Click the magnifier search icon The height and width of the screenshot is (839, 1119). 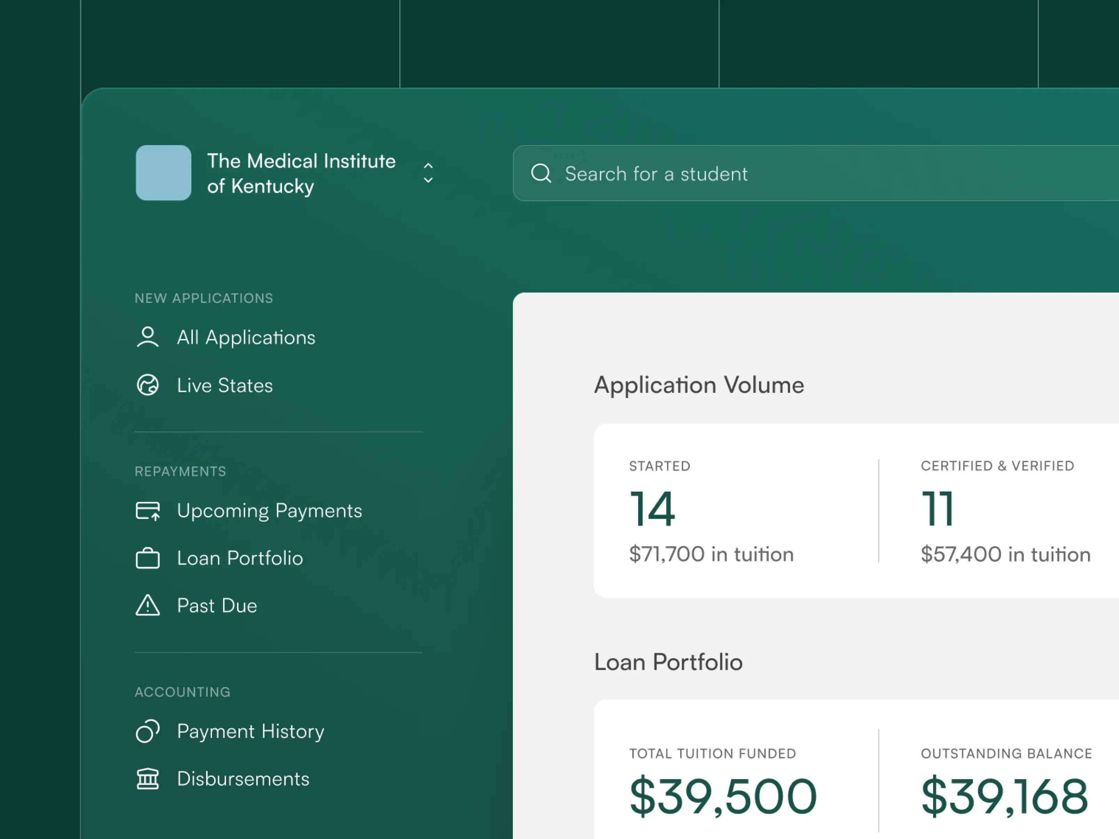click(x=541, y=173)
